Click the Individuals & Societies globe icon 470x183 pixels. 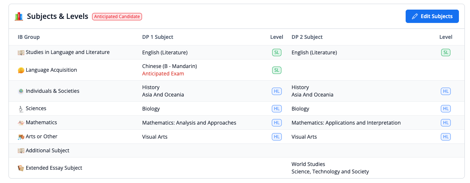click(21, 91)
